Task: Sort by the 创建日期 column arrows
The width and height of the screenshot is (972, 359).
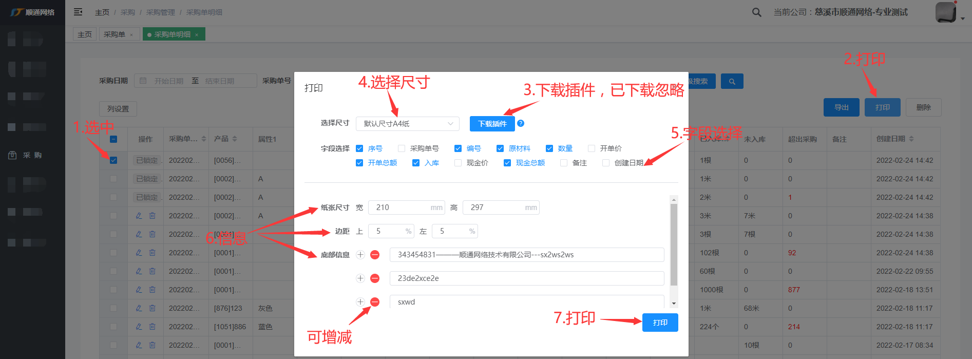Action: [x=911, y=139]
